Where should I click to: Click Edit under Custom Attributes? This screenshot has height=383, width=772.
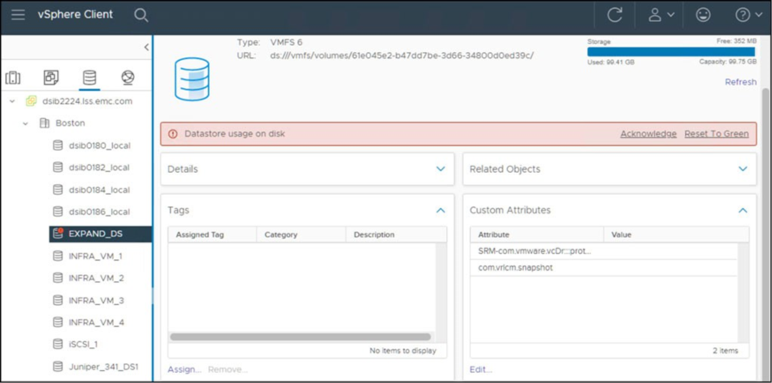point(481,370)
